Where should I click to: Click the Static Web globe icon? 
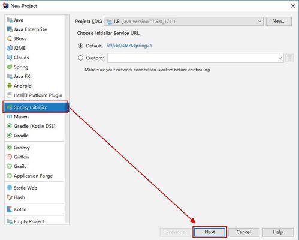(10, 188)
